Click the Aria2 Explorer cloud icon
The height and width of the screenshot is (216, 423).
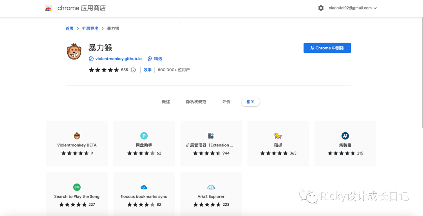click(x=211, y=187)
